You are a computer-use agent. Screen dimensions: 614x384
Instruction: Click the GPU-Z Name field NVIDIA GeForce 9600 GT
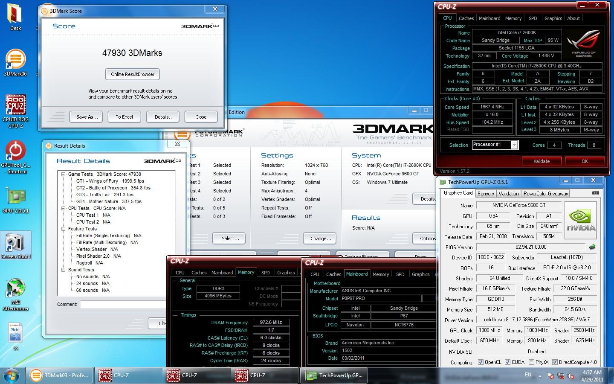[518, 205]
